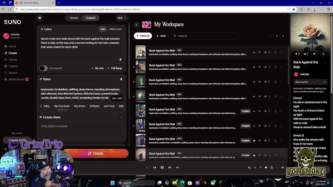
Task: Toggle the Instrumental switch
Action: click(x=43, y=68)
